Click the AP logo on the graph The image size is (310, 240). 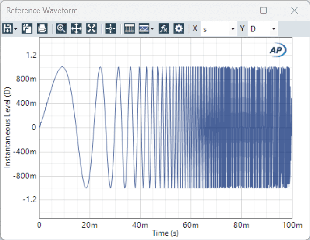click(278, 50)
